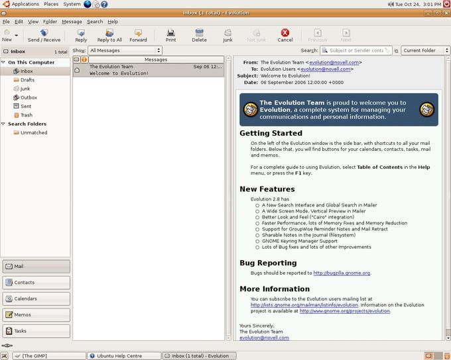Screen dimensions: 451x360
Task: Click the show desktop icon in taskbar
Action: coord(5,356)
